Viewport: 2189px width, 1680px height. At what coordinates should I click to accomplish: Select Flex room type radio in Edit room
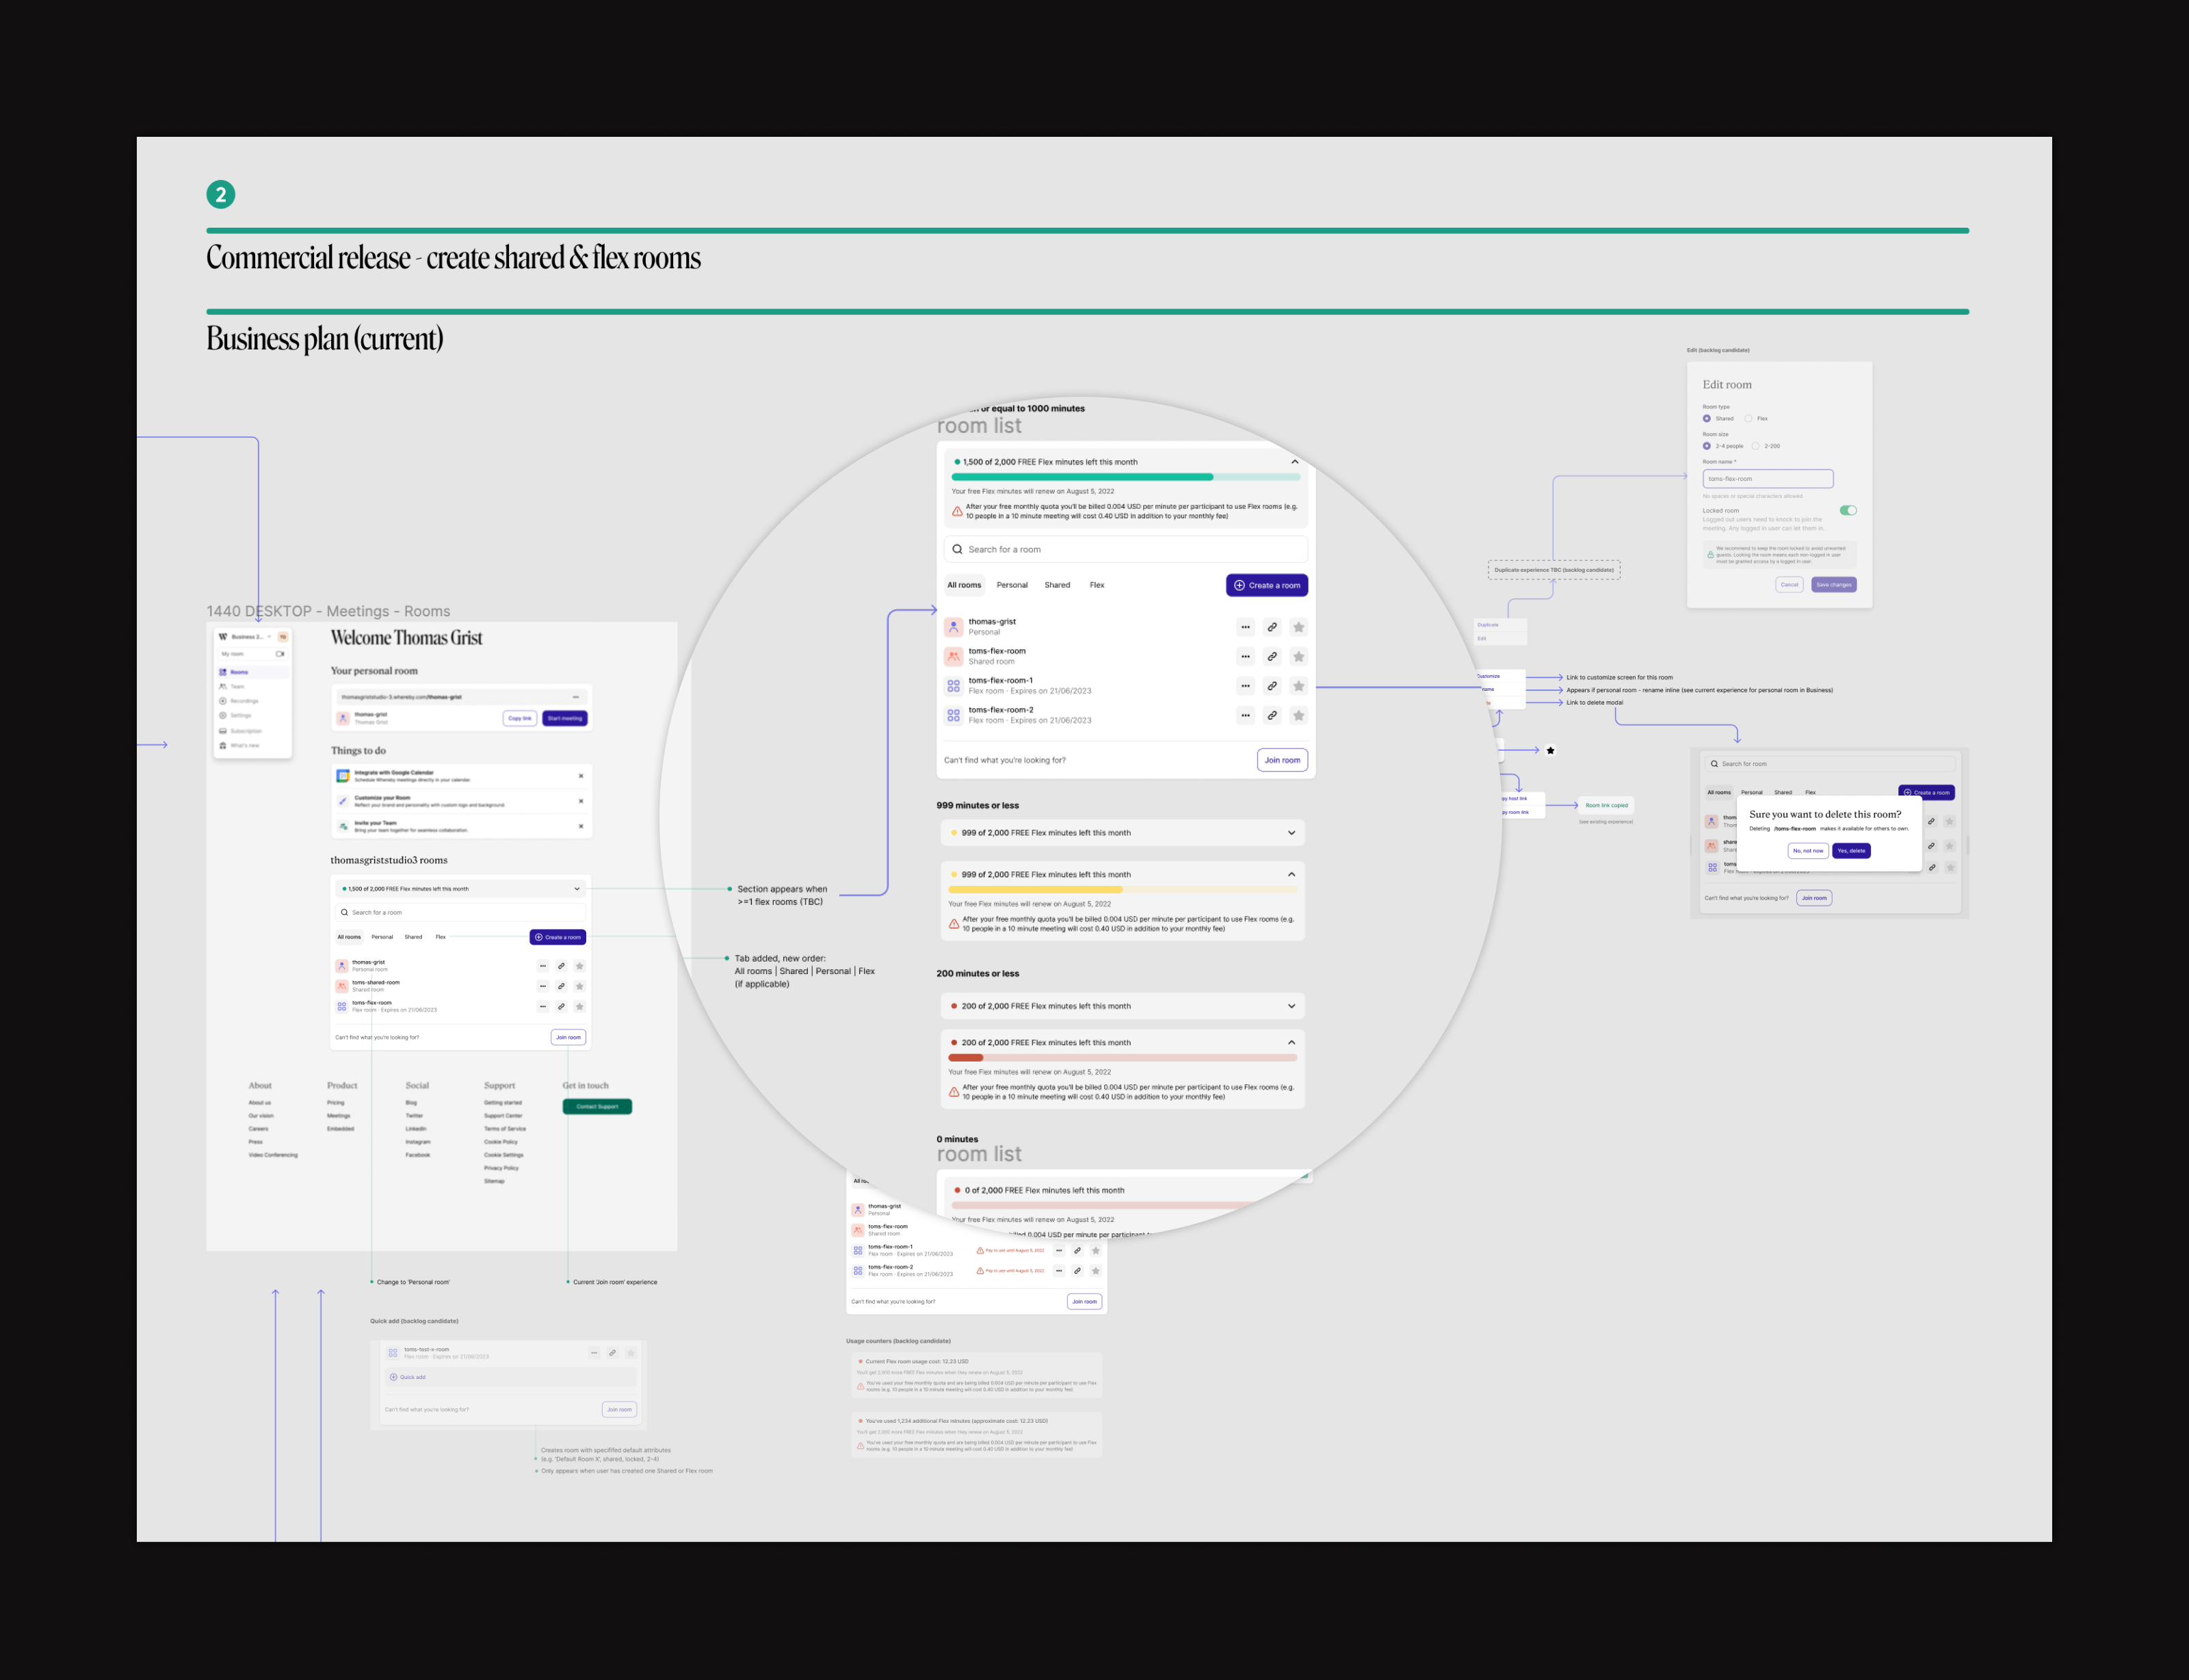point(1748,419)
